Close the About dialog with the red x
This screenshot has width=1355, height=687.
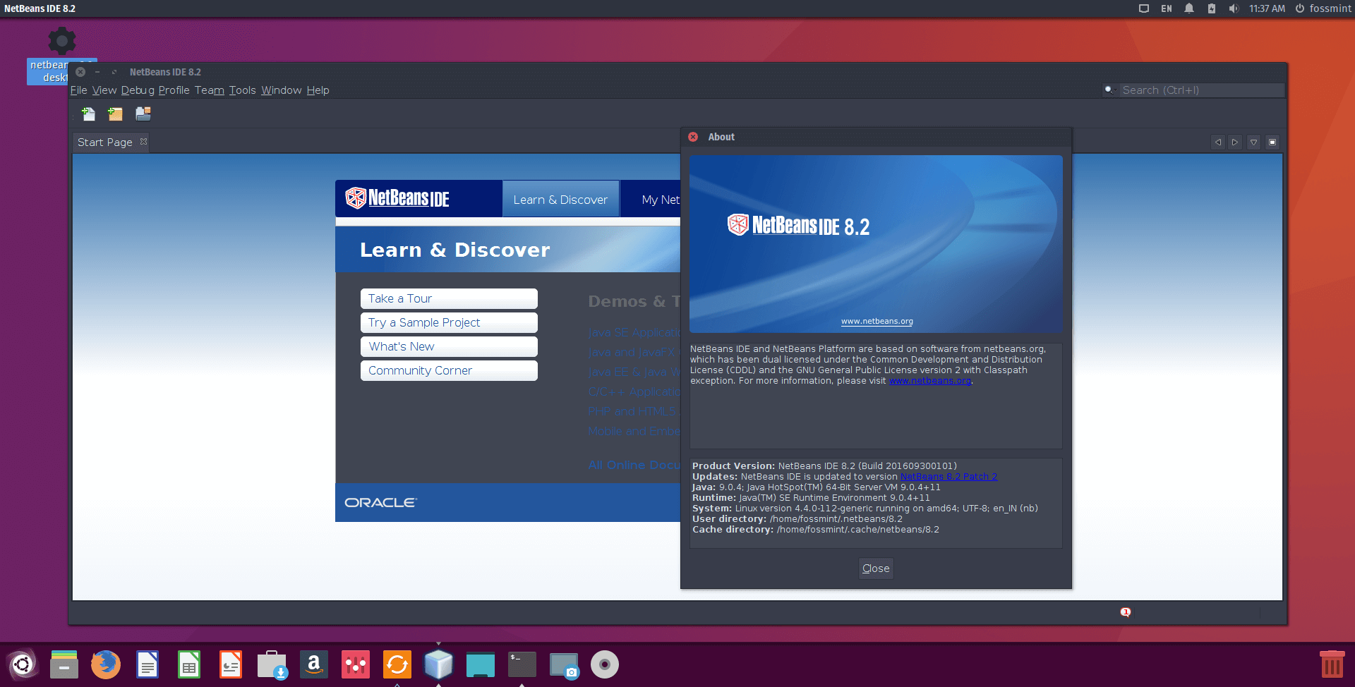pyautogui.click(x=693, y=137)
